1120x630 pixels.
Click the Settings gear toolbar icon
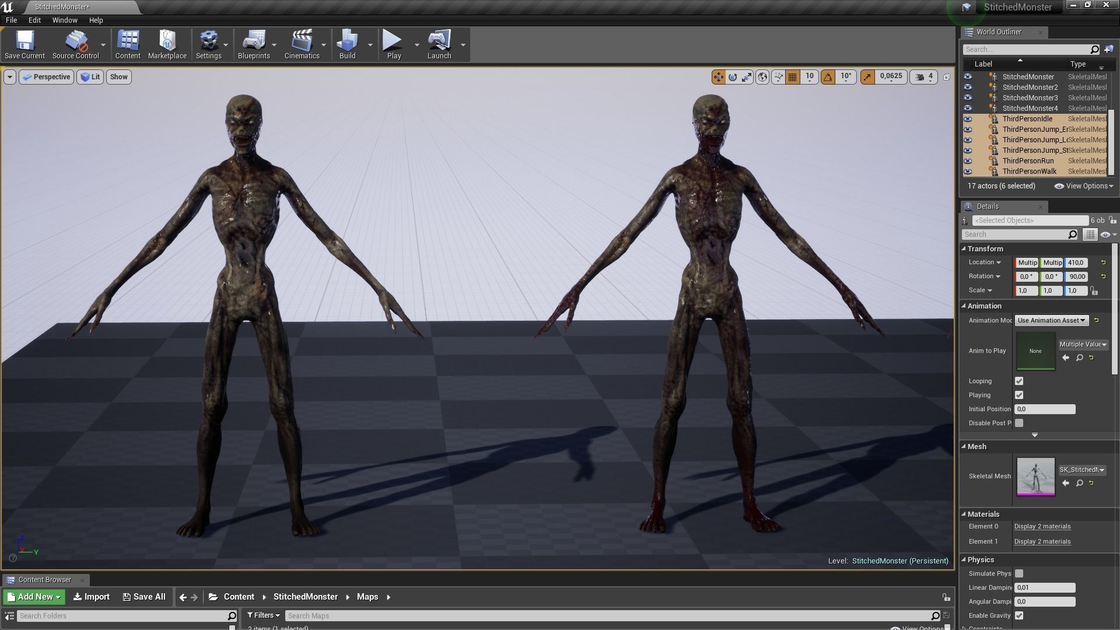(208, 44)
